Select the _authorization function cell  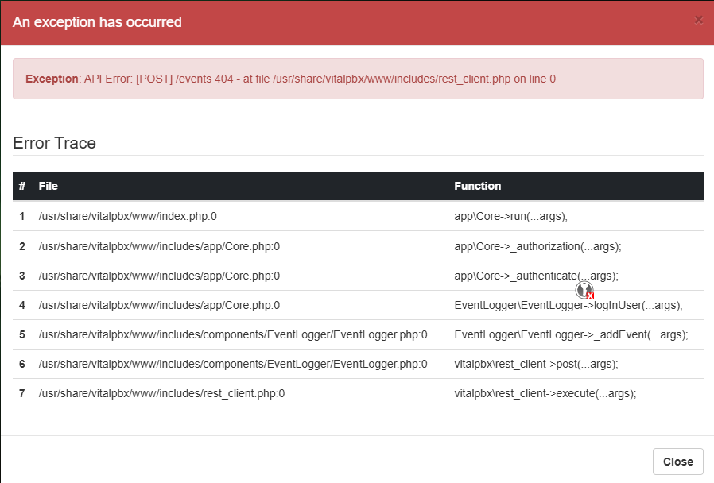pos(537,246)
